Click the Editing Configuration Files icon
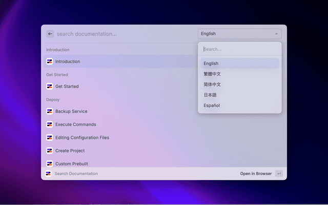The width and height of the screenshot is (328, 205). pyautogui.click(x=50, y=137)
